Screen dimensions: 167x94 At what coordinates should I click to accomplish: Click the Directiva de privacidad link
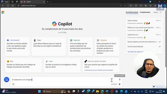coord(105,70)
